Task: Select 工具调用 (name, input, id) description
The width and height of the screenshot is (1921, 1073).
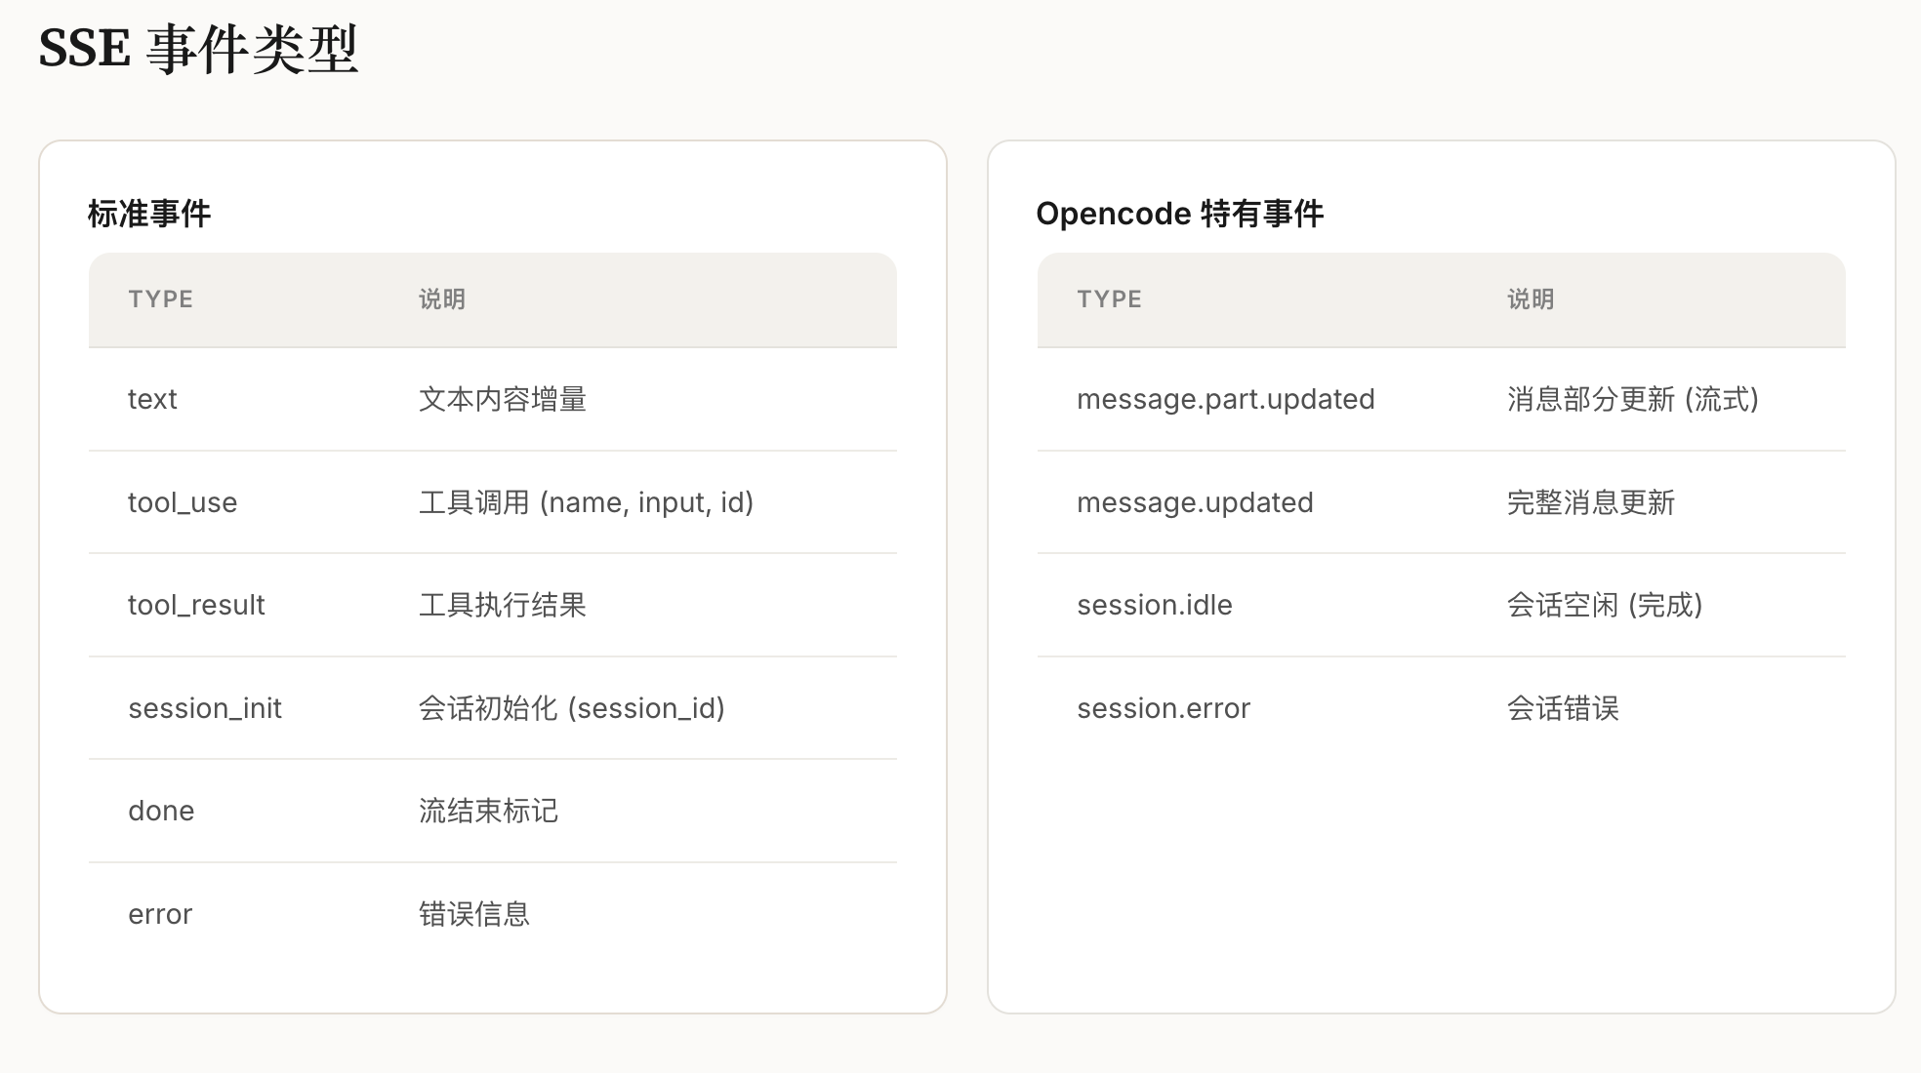Action: click(x=586, y=502)
